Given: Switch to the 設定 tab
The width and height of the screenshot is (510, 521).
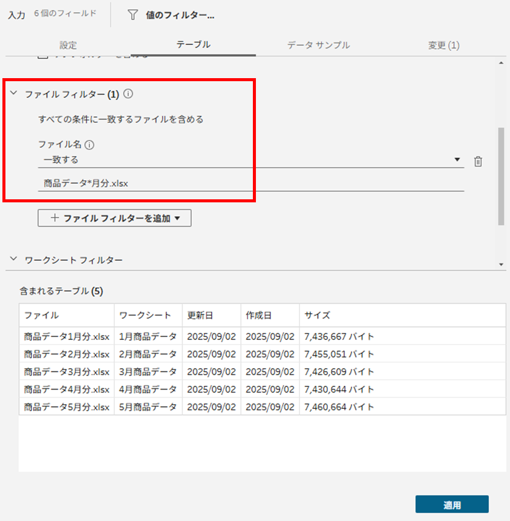Looking at the screenshot, I should pyautogui.click(x=68, y=45).
